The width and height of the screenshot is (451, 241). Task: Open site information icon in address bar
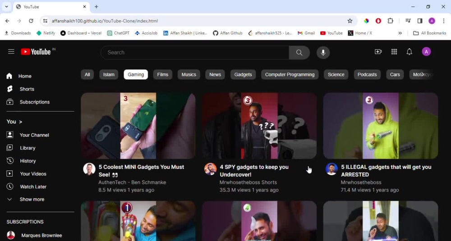(x=45, y=21)
